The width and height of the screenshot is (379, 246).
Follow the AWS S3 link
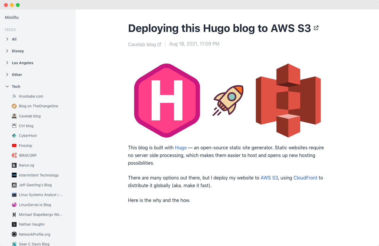pos(269,178)
